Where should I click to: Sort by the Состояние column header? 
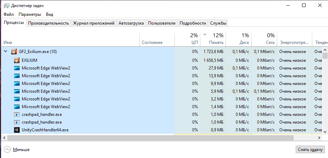157,39
